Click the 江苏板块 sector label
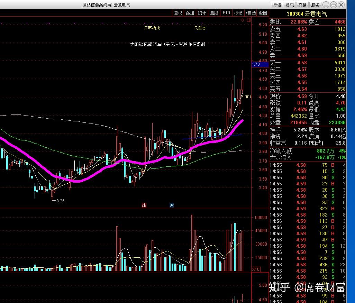 pos(152,28)
